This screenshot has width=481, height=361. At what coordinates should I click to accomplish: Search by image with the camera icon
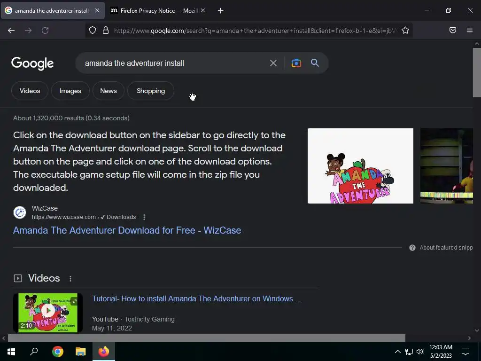point(296,63)
